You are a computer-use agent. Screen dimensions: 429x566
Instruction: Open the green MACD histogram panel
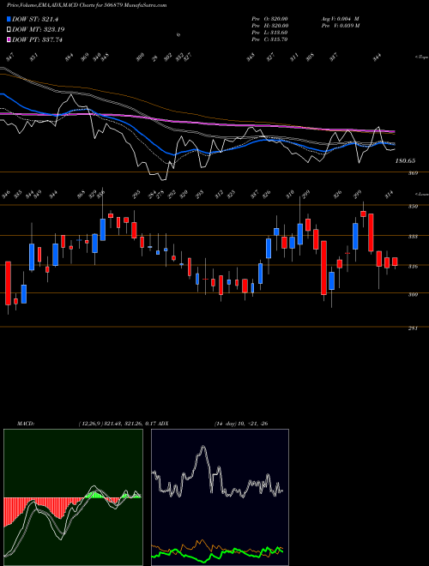coord(73,497)
